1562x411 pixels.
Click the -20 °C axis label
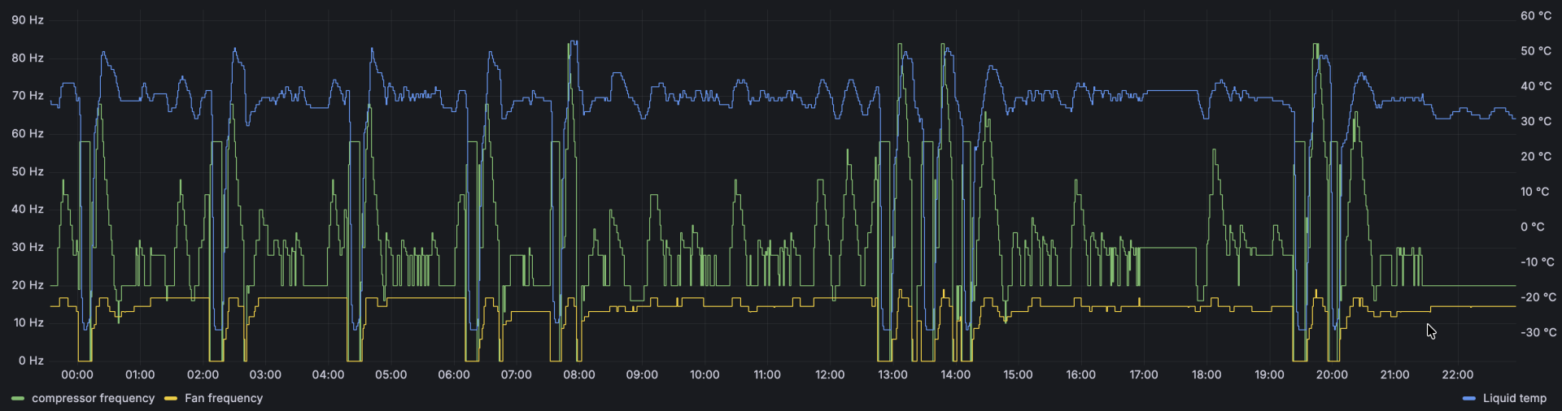(x=1538, y=297)
